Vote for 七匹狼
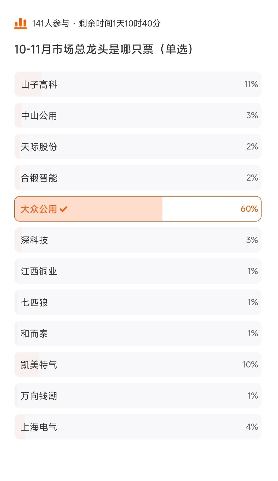 tap(138, 302)
